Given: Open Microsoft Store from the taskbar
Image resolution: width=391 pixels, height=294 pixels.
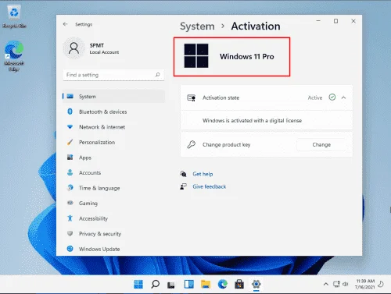Looking at the screenshot, I should tap(239, 285).
